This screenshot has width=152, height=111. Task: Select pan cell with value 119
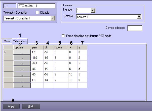[x=37, y=80]
